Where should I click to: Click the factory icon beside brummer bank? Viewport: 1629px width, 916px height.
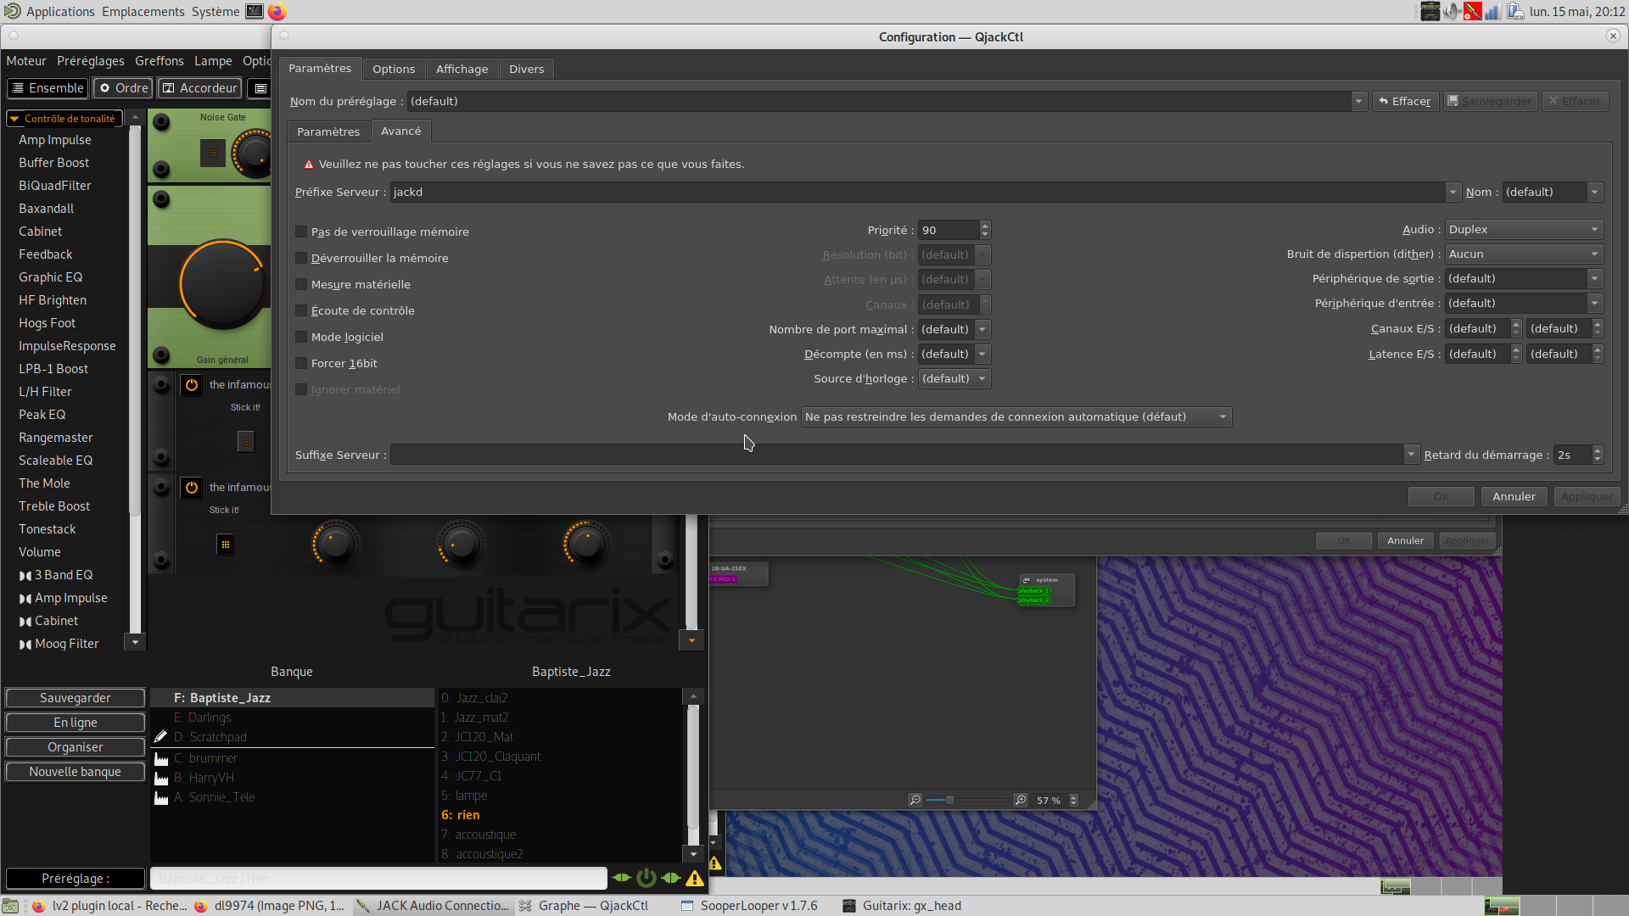(161, 758)
